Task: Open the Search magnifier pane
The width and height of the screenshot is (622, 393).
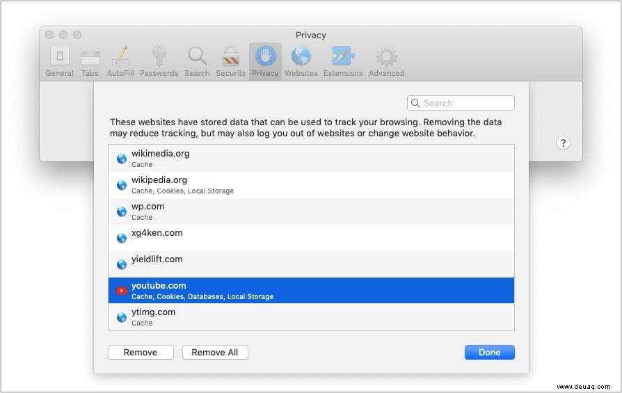Action: [197, 61]
